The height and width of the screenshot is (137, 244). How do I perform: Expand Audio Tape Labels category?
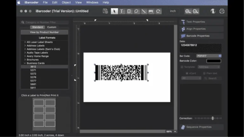(x=25, y=53)
